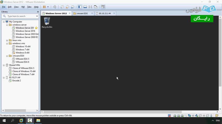Click the Revert to snapshot toolbar icon

tap(67, 7)
